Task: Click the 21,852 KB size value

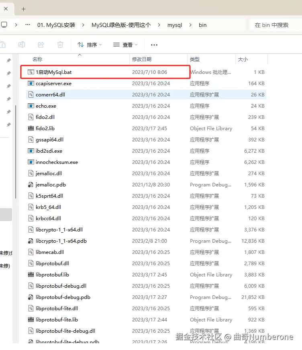Action: 253,297
